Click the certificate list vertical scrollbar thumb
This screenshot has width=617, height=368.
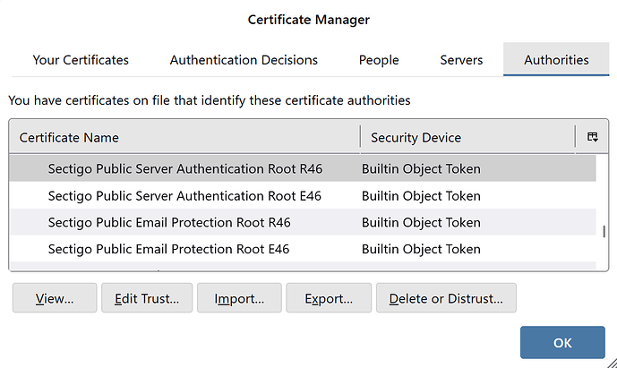pyautogui.click(x=604, y=230)
